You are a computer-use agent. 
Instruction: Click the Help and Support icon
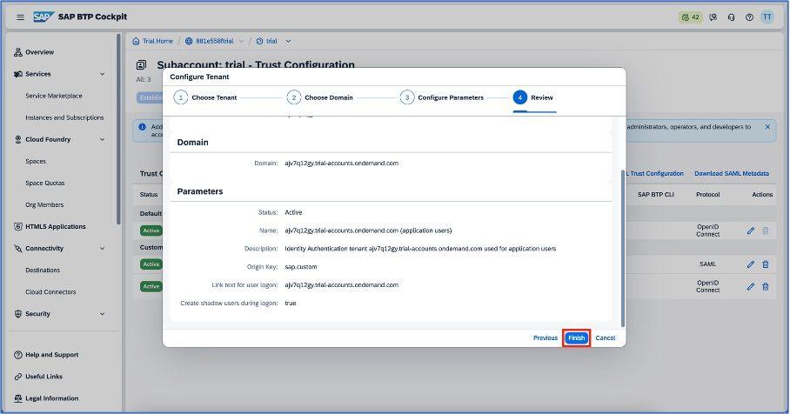(x=18, y=355)
